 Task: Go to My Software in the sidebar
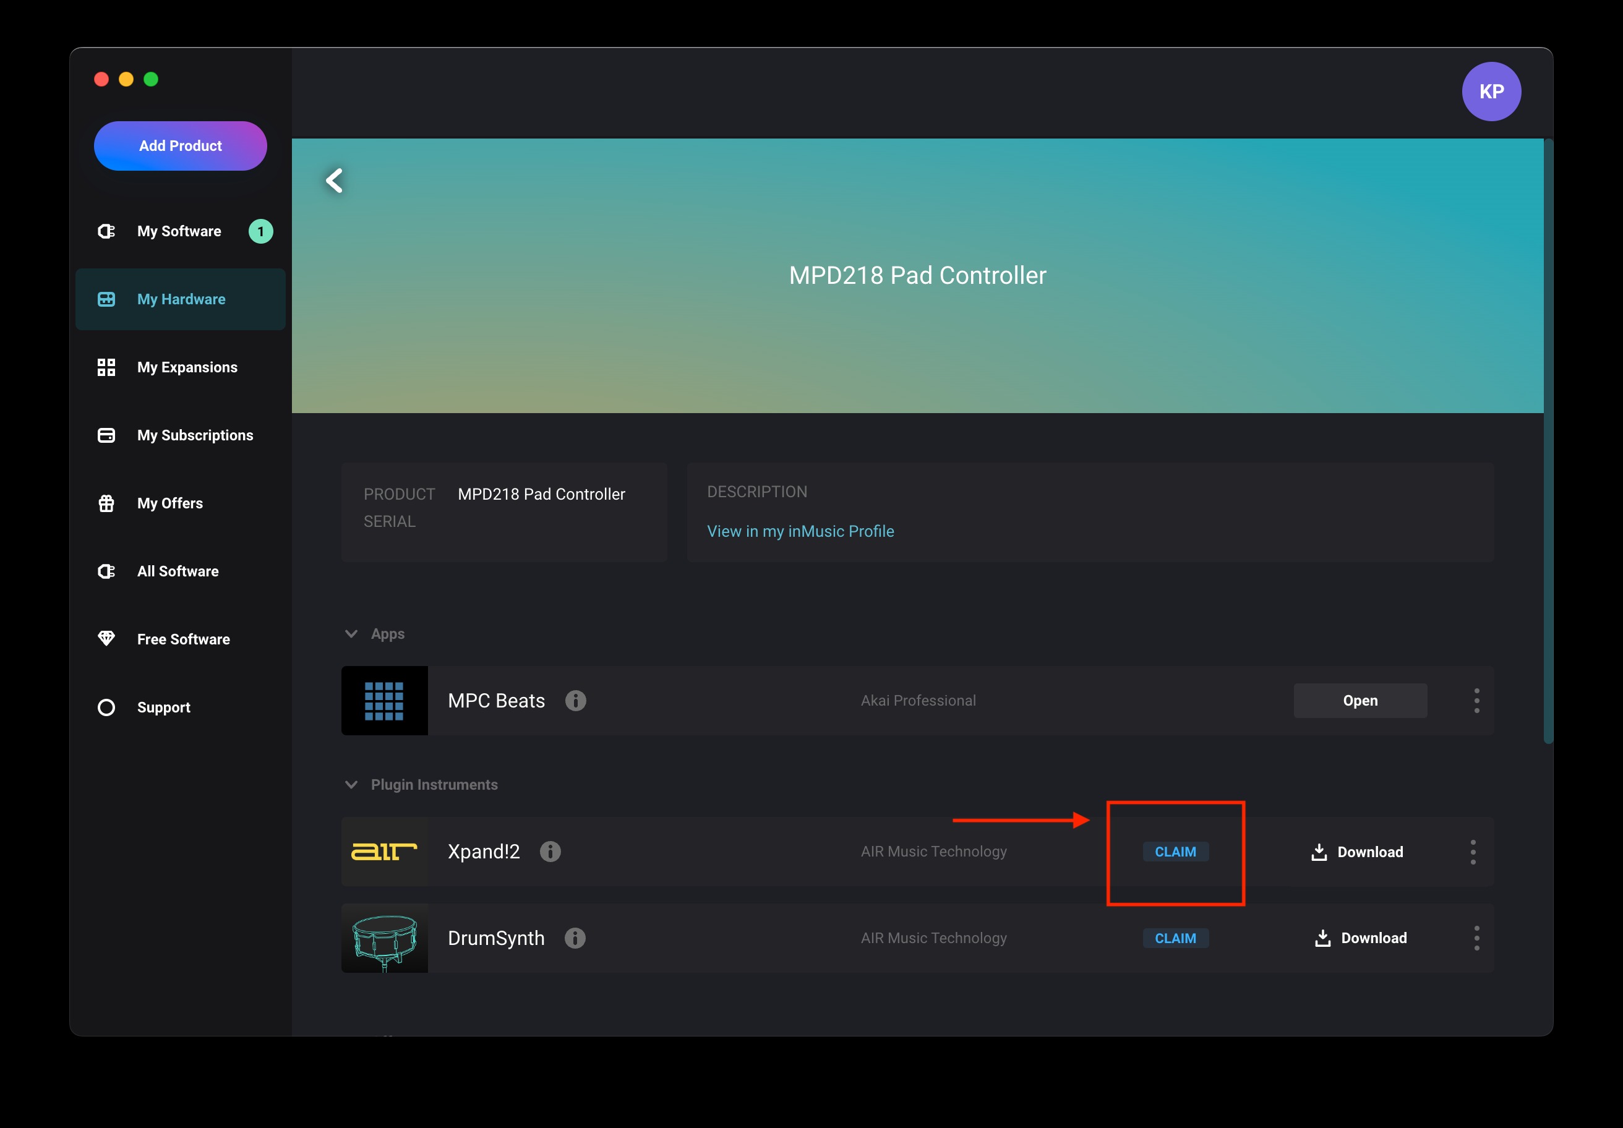coord(179,231)
